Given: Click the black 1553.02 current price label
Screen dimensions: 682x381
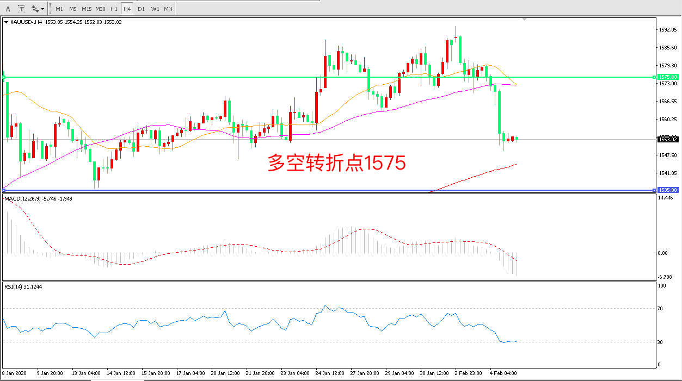Looking at the screenshot, I should (668, 140).
